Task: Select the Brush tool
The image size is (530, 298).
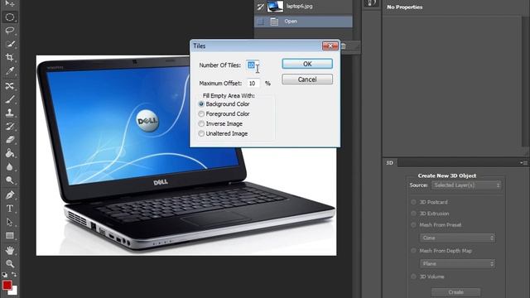Action: pyautogui.click(x=9, y=99)
